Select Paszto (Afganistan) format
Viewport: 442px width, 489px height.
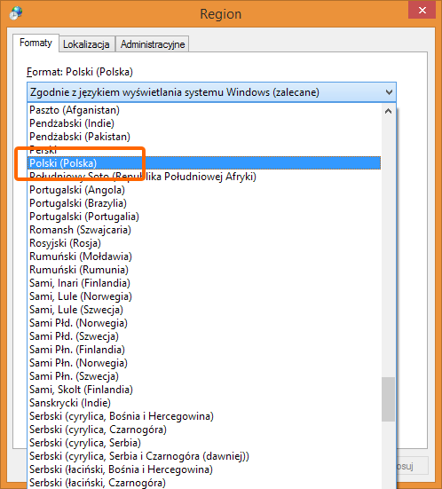coord(204,110)
